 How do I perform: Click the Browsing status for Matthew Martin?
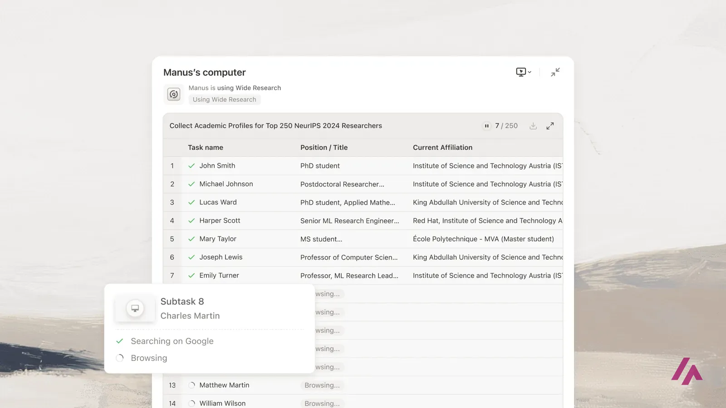[322, 385]
